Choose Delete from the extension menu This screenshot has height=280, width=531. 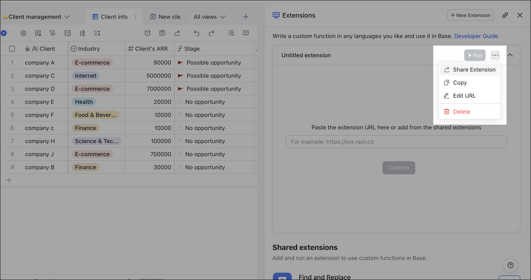click(x=470, y=112)
